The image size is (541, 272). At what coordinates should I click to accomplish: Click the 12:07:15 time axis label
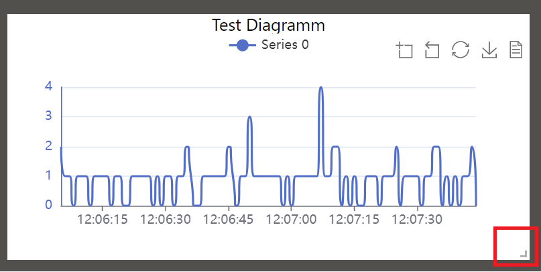[x=354, y=219]
